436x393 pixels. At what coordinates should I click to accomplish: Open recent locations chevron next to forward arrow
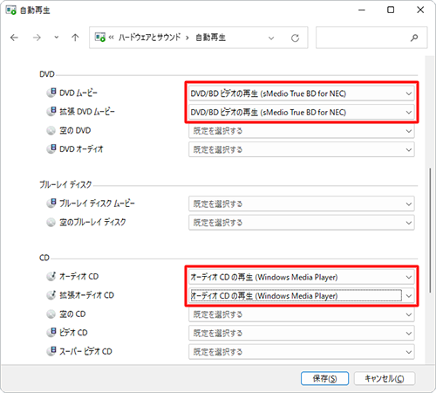[57, 38]
